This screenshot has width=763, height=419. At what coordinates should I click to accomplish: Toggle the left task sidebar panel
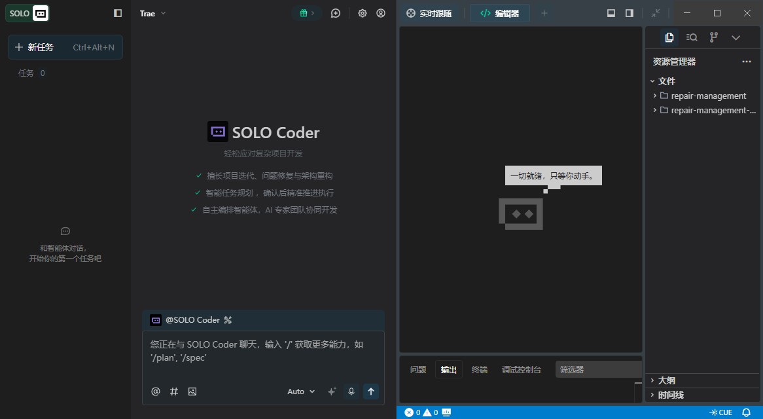[x=118, y=13]
